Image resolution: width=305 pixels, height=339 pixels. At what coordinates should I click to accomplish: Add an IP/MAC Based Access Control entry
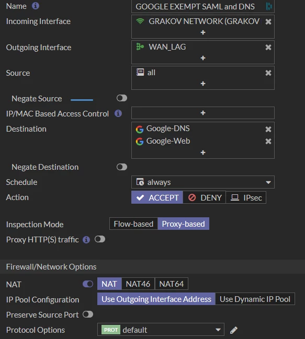(203, 113)
